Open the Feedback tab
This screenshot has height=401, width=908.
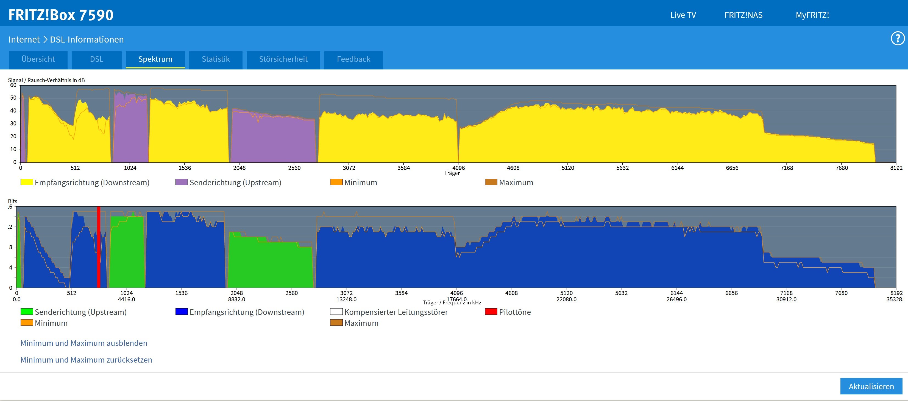coord(353,59)
